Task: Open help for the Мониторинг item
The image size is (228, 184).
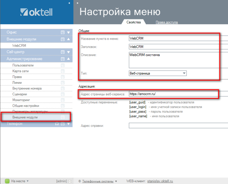Action: (x=63, y=100)
